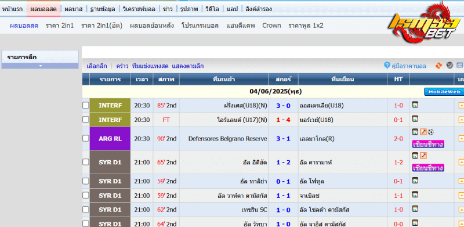Switch to ราคาพูล 1x2 sub-tab
Image resolution: width=464 pixels, height=227 pixels.
(x=306, y=26)
